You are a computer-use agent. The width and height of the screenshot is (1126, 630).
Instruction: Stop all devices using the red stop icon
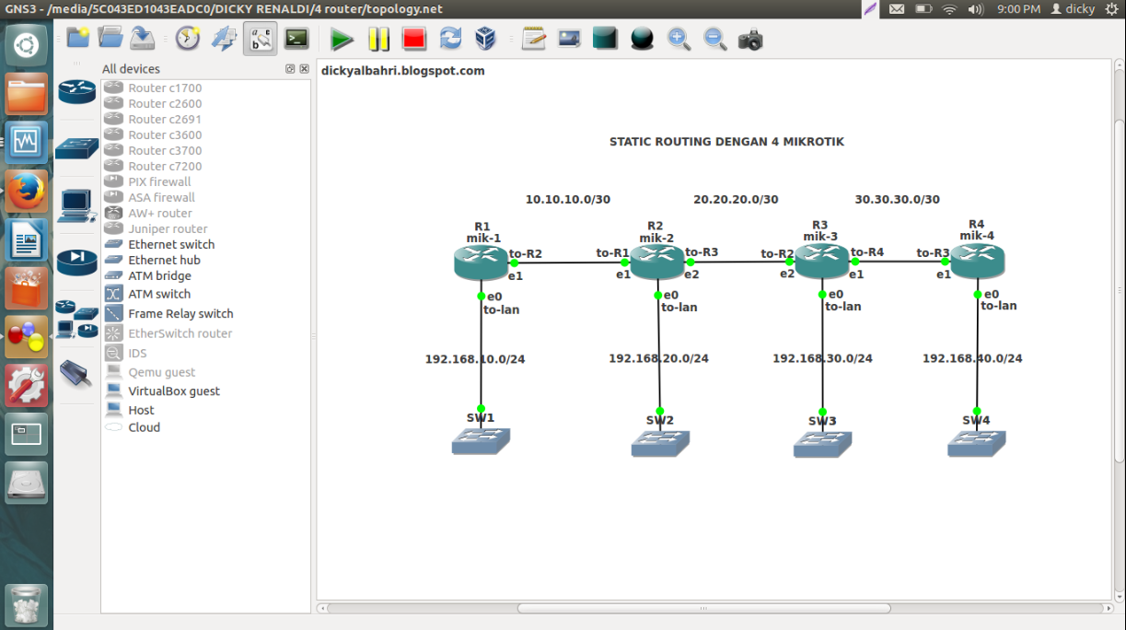point(413,39)
